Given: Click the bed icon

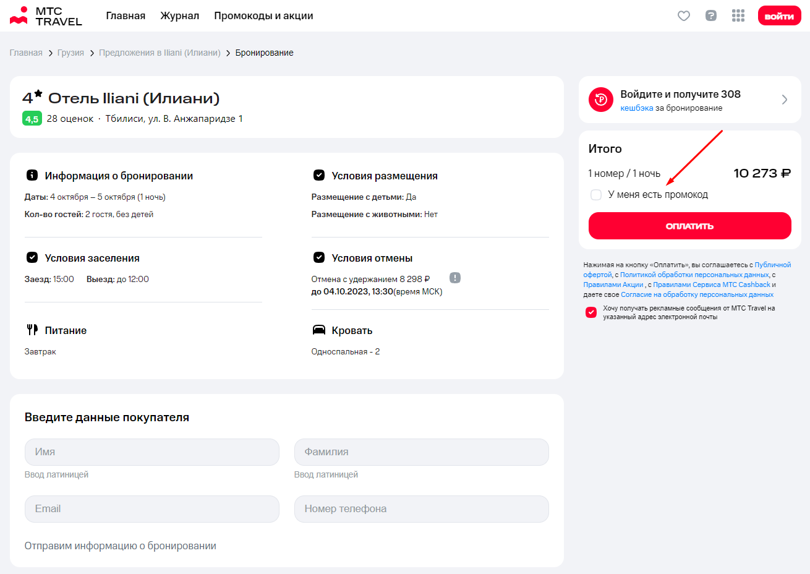Looking at the screenshot, I should click(319, 330).
